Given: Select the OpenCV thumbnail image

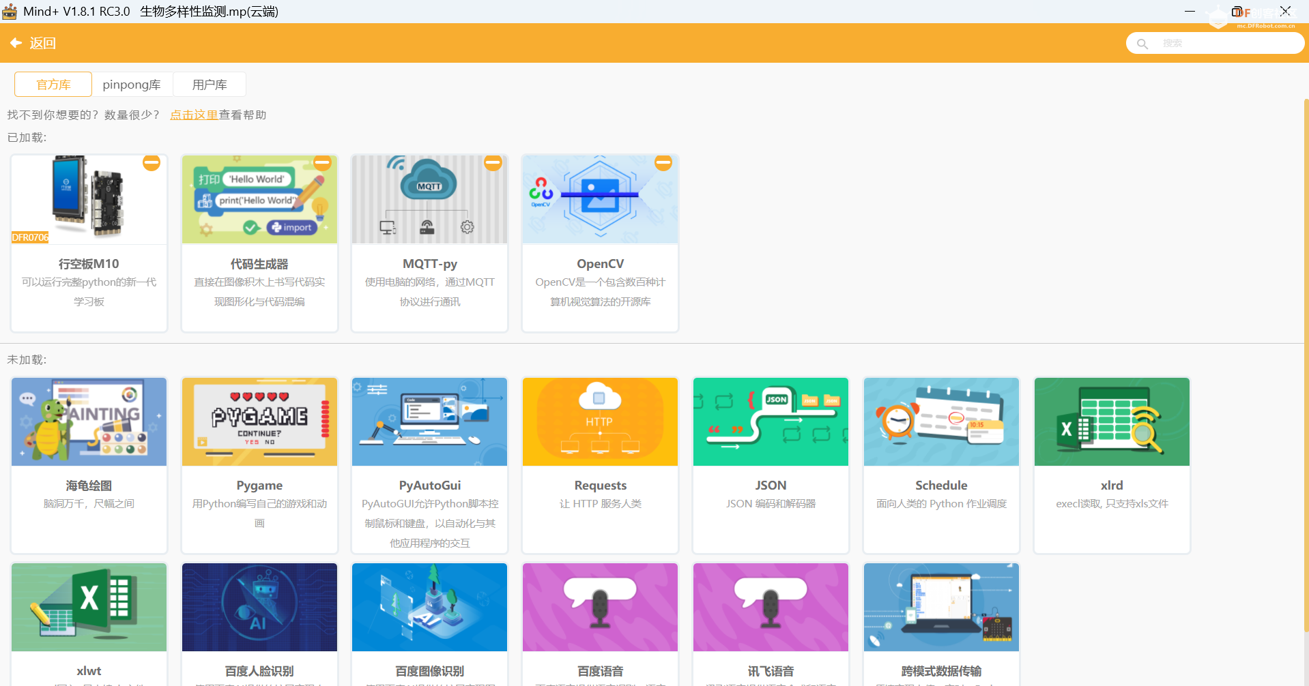Looking at the screenshot, I should coord(601,199).
